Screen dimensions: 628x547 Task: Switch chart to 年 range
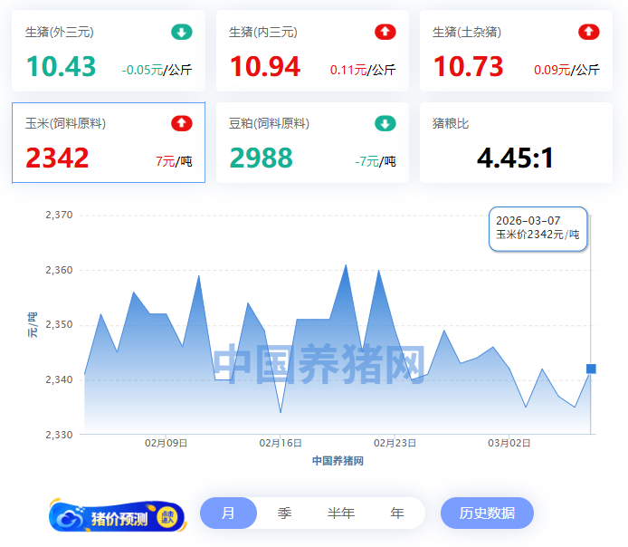click(397, 513)
